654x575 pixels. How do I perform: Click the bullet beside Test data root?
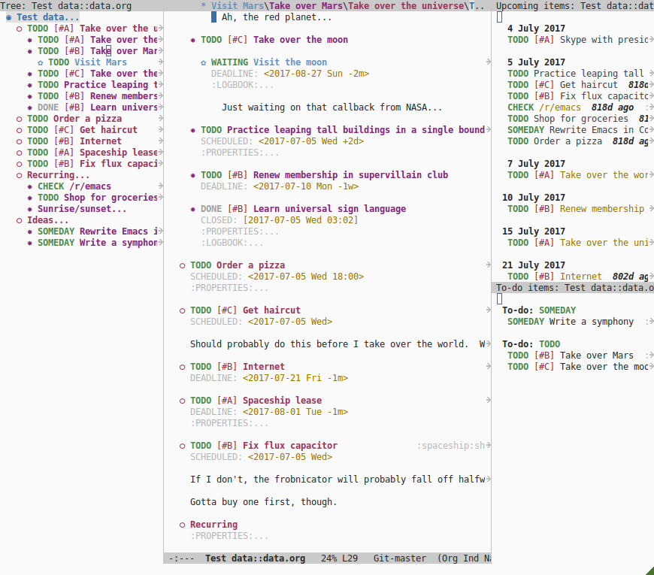coord(9,17)
